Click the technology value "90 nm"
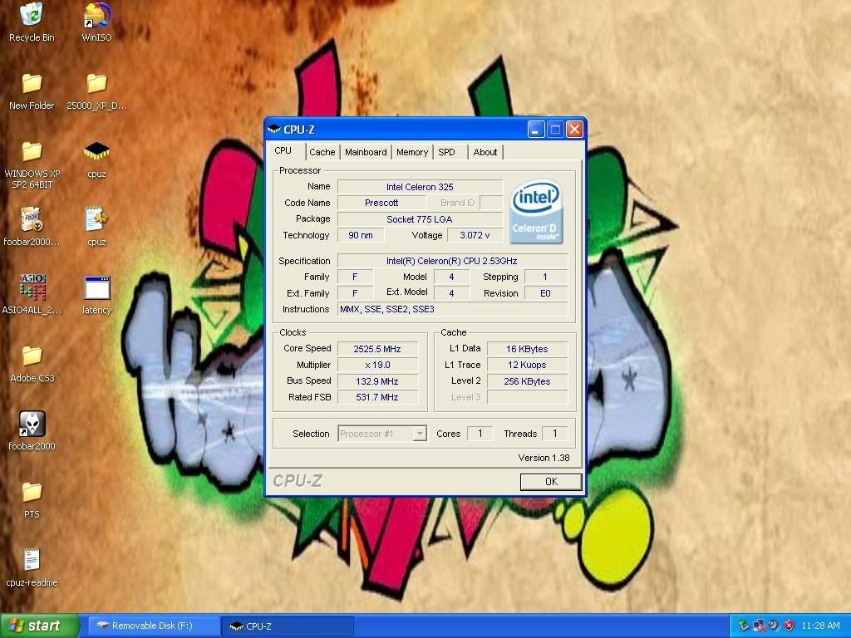Screen dimensions: 851x638 [x=361, y=235]
